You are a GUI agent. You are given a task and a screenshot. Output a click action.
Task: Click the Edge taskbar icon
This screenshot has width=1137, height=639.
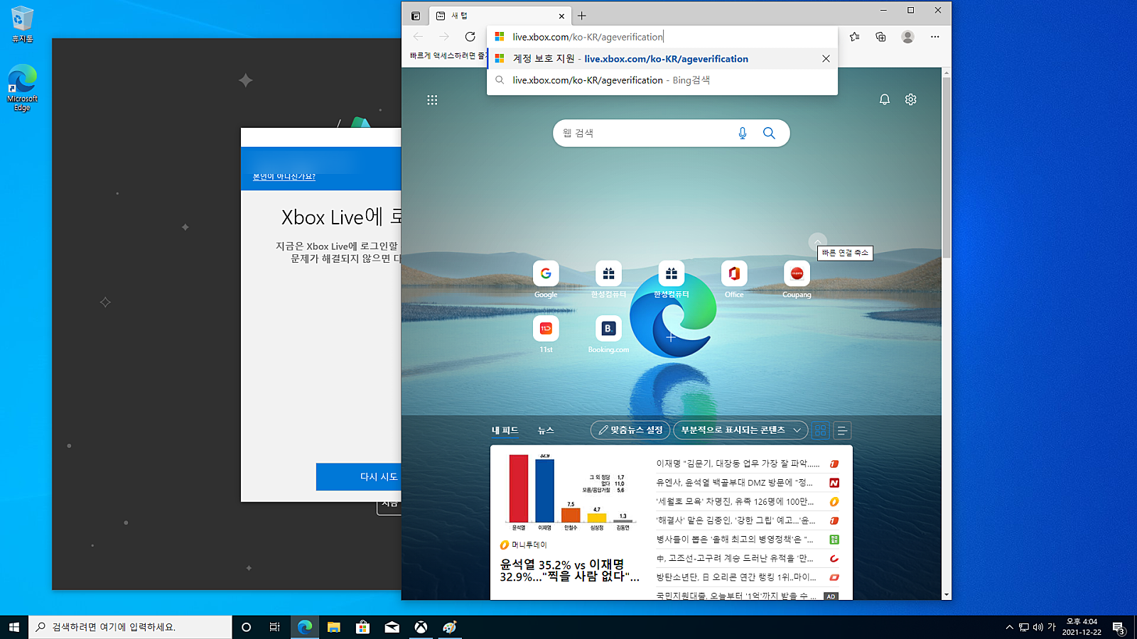click(305, 627)
